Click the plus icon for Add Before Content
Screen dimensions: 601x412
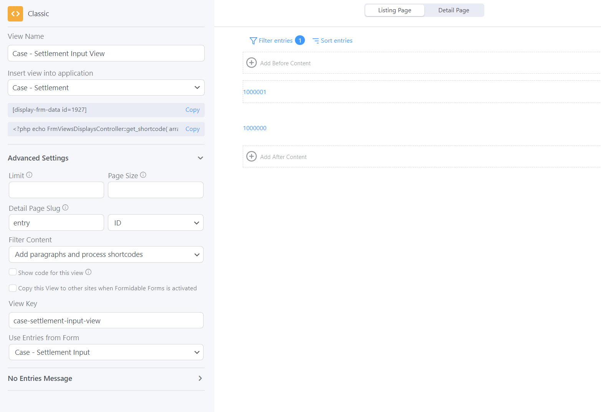(x=252, y=63)
